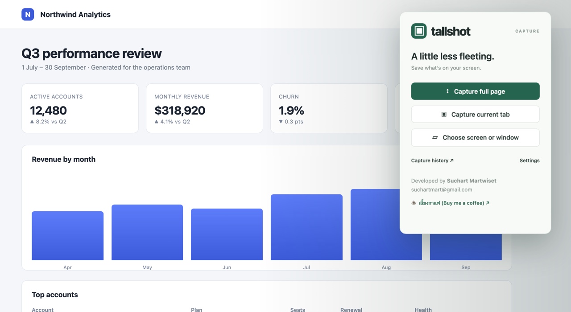Click the July revenue bar
Image resolution: width=571 pixels, height=312 pixels.
coord(306,227)
